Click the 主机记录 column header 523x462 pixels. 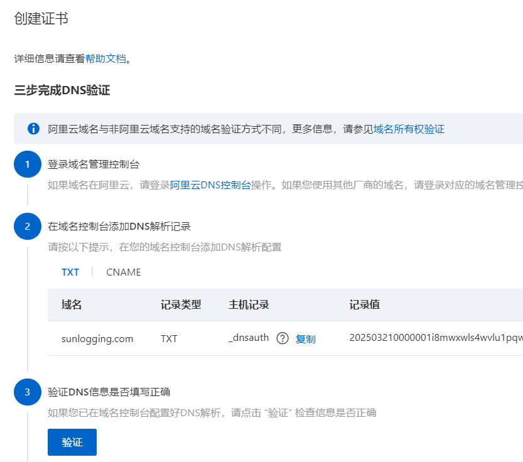tap(249, 304)
